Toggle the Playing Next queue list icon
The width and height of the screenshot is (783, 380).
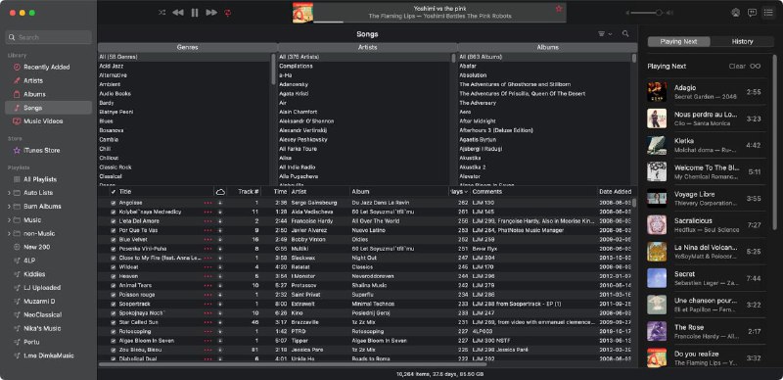768,13
